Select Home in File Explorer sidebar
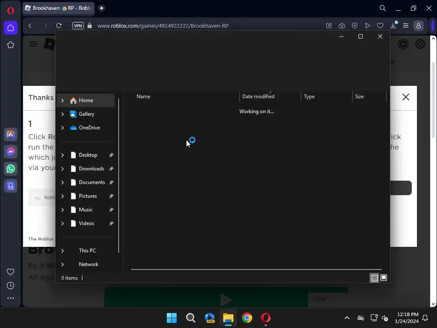This screenshot has width=437, height=328. point(86,100)
